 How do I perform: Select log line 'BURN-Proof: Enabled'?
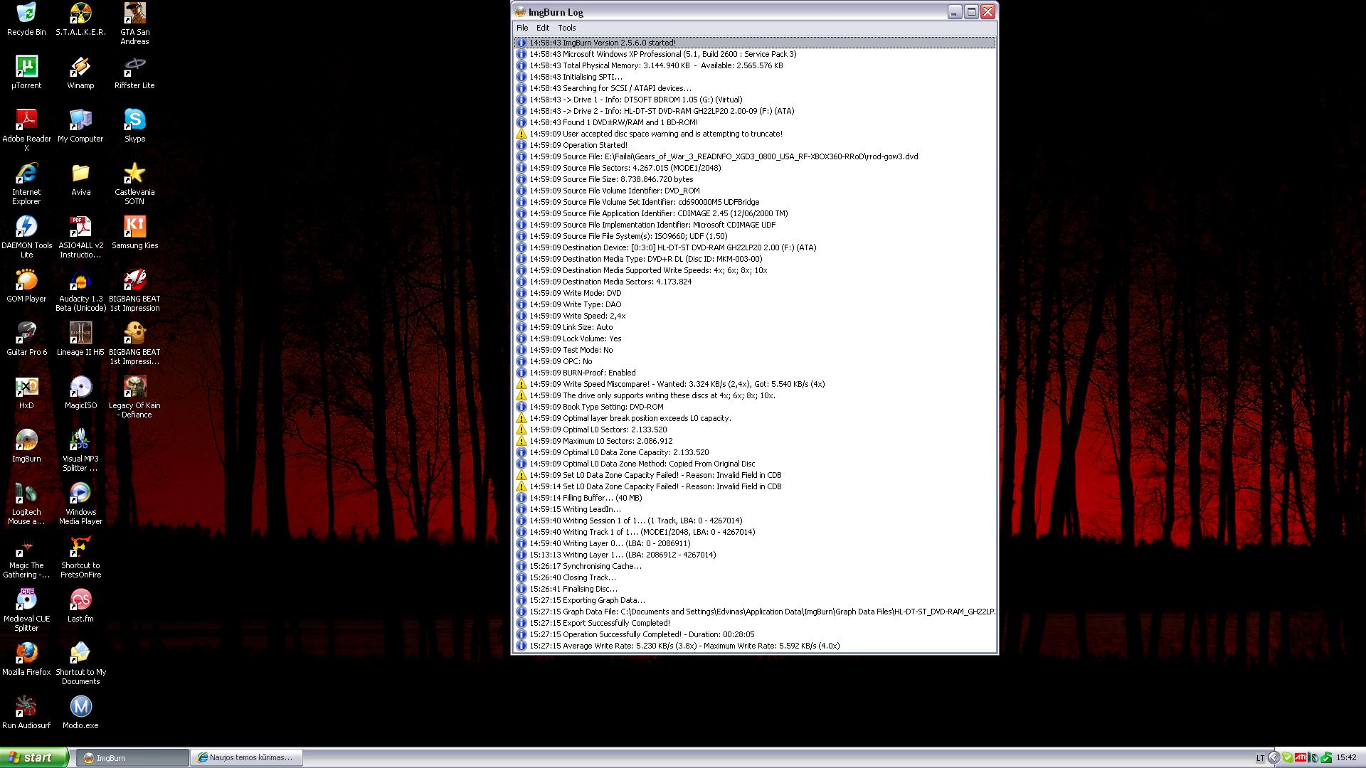coord(754,373)
